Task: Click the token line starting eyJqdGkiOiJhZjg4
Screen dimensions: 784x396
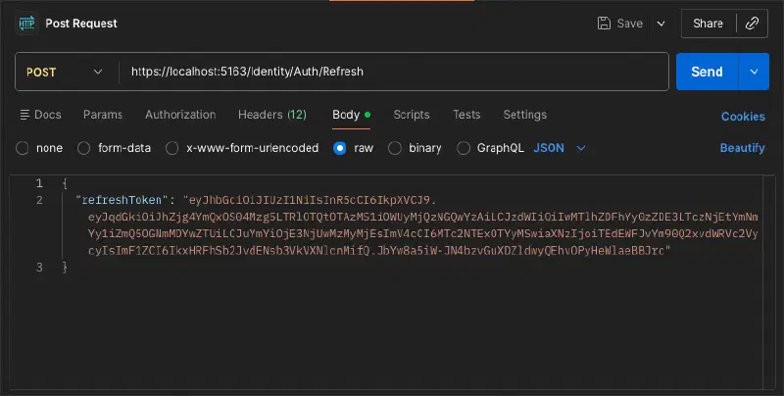Action: (423, 217)
